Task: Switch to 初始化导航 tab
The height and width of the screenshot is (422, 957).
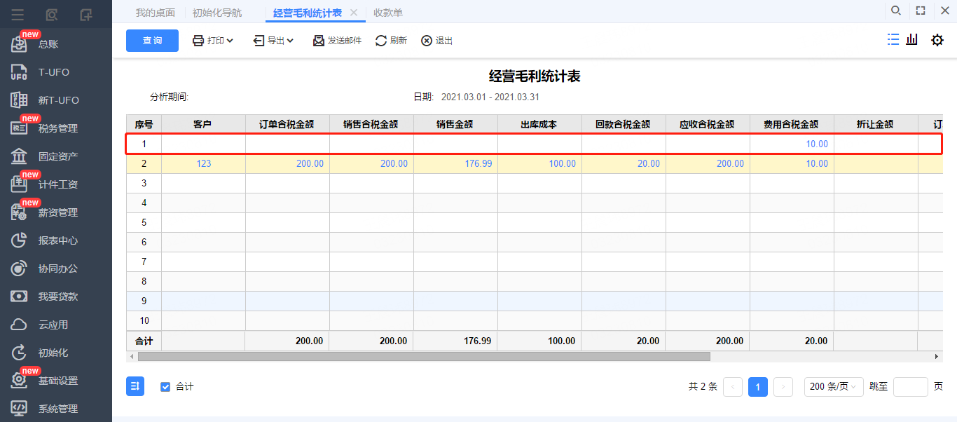Action: point(217,13)
